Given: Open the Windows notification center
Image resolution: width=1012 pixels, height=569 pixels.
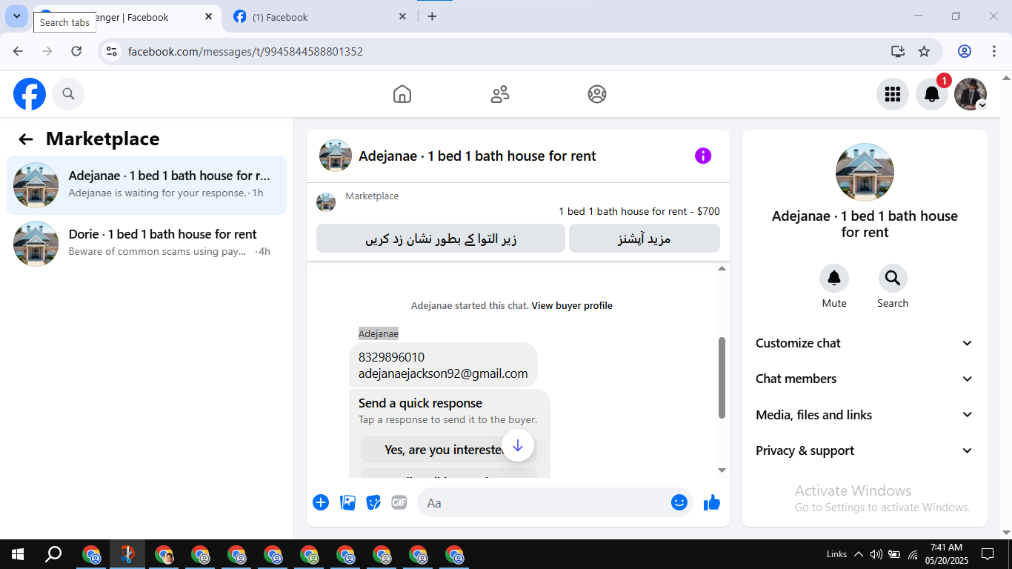Looking at the screenshot, I should 987,553.
